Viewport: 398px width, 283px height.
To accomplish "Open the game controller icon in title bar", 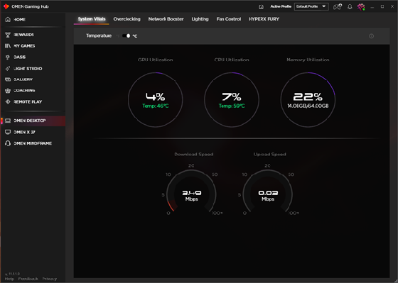I will 338,6.
